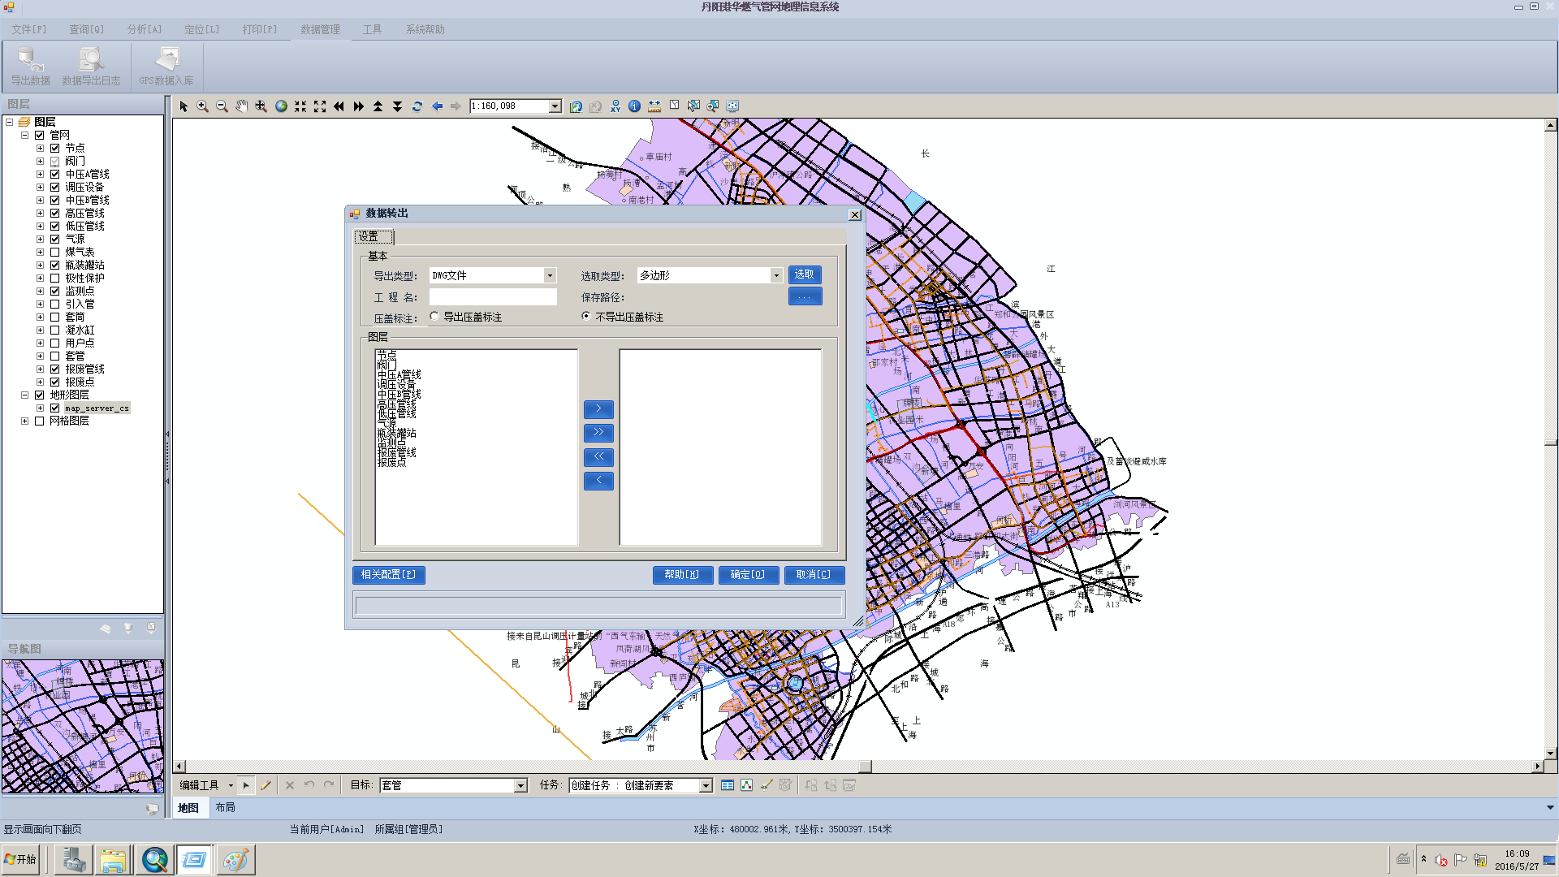Image resolution: width=1559 pixels, height=877 pixels.
Task: Pan map up with double-up arrow
Action: point(378,106)
